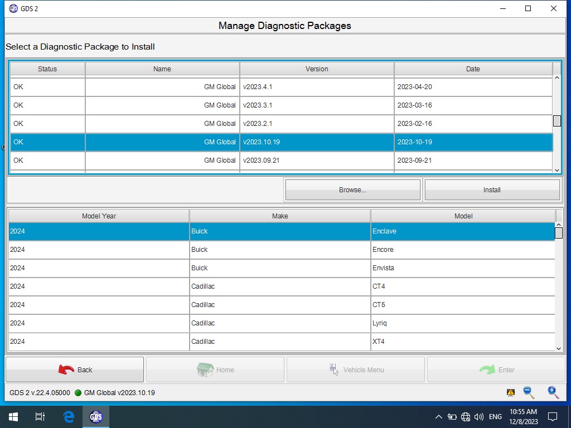Click the zoom out magnifier icon

[x=529, y=393]
